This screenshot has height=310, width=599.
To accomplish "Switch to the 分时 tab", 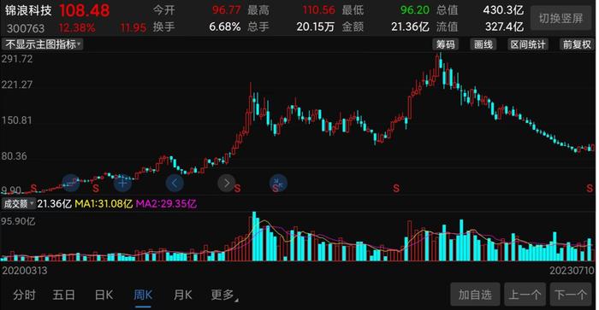I will point(25,295).
